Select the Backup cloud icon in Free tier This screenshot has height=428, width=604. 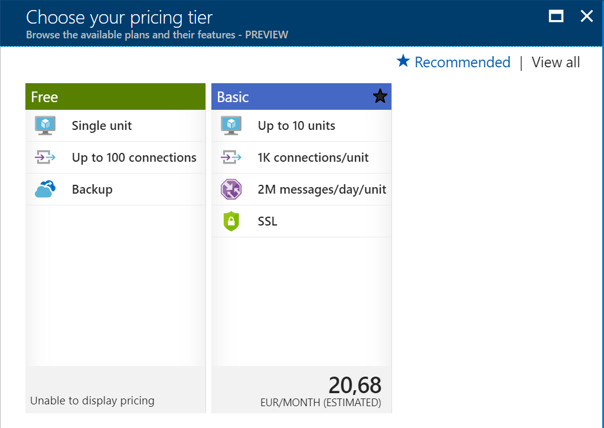click(x=45, y=189)
